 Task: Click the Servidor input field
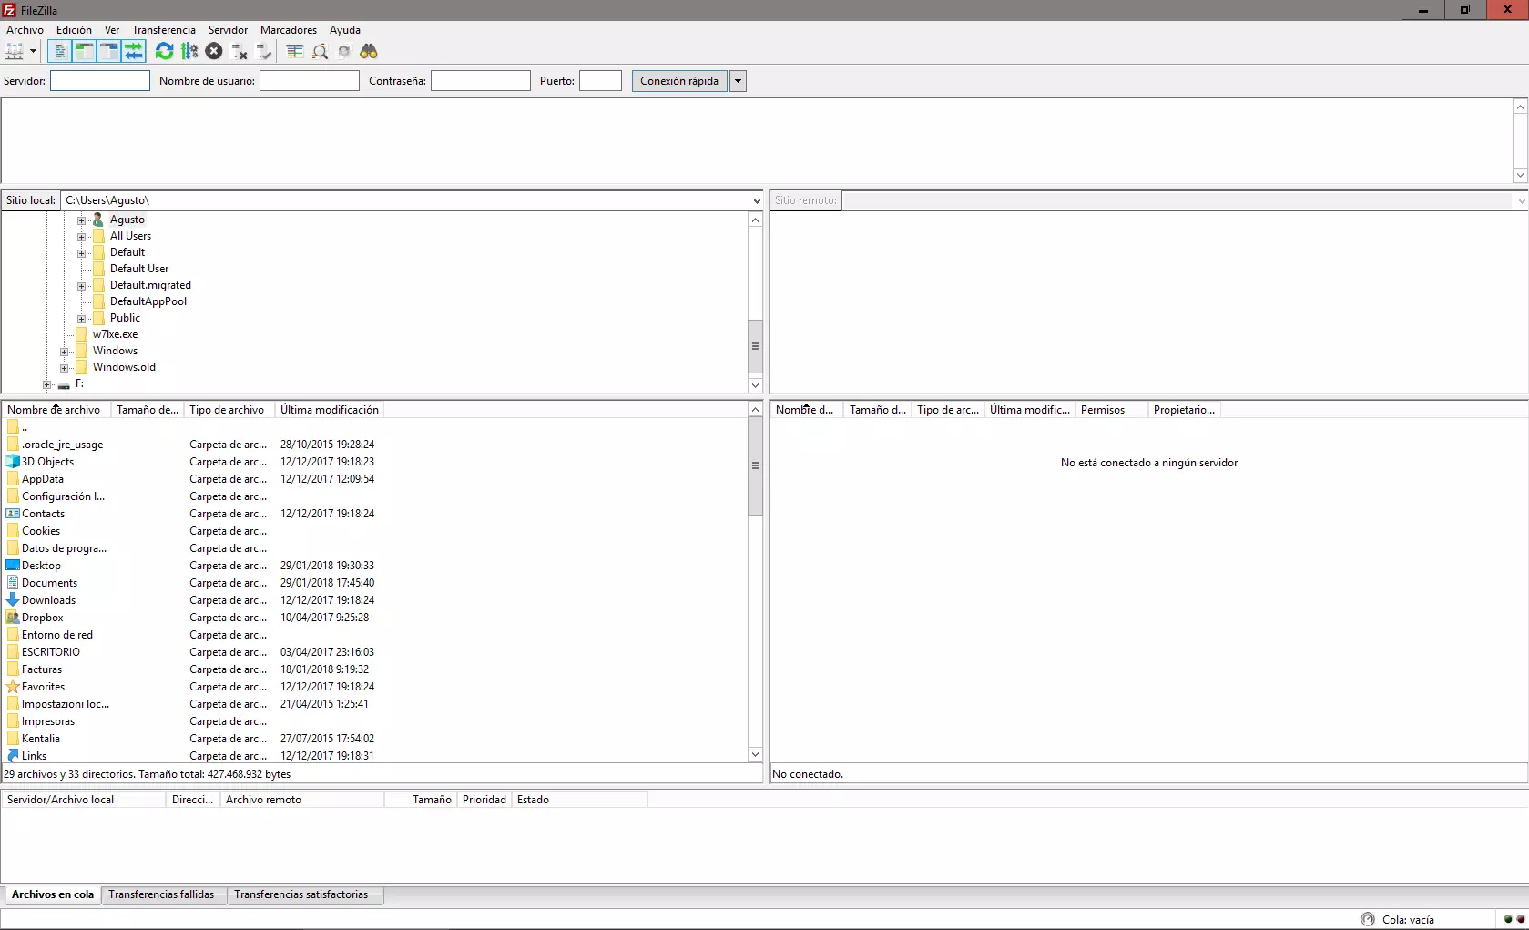[x=100, y=81]
